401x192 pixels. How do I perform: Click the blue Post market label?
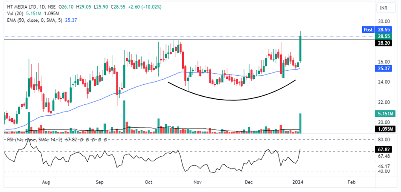tap(368, 29)
